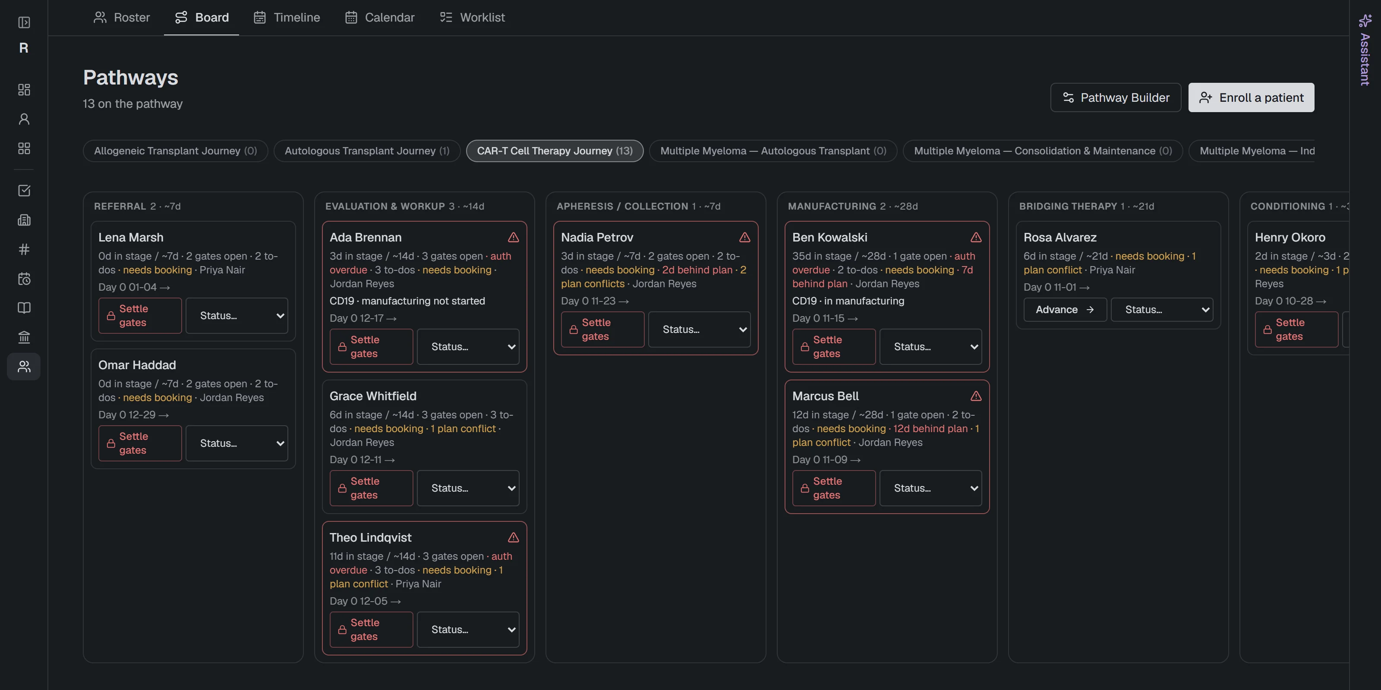Switch to the Calendar tab

point(380,17)
